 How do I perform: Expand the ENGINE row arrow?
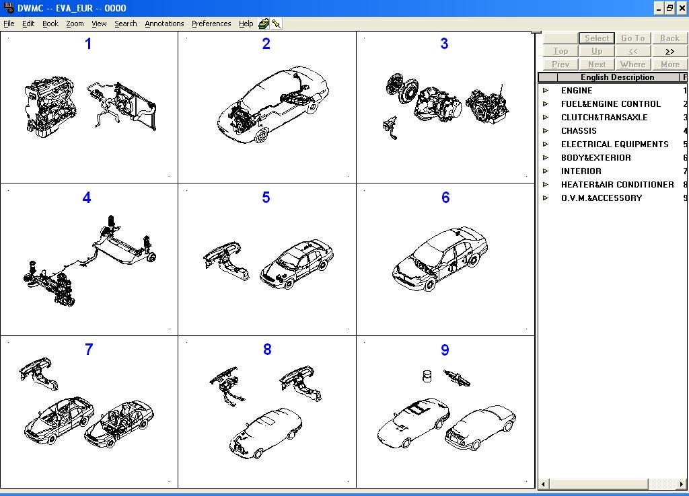pos(546,91)
